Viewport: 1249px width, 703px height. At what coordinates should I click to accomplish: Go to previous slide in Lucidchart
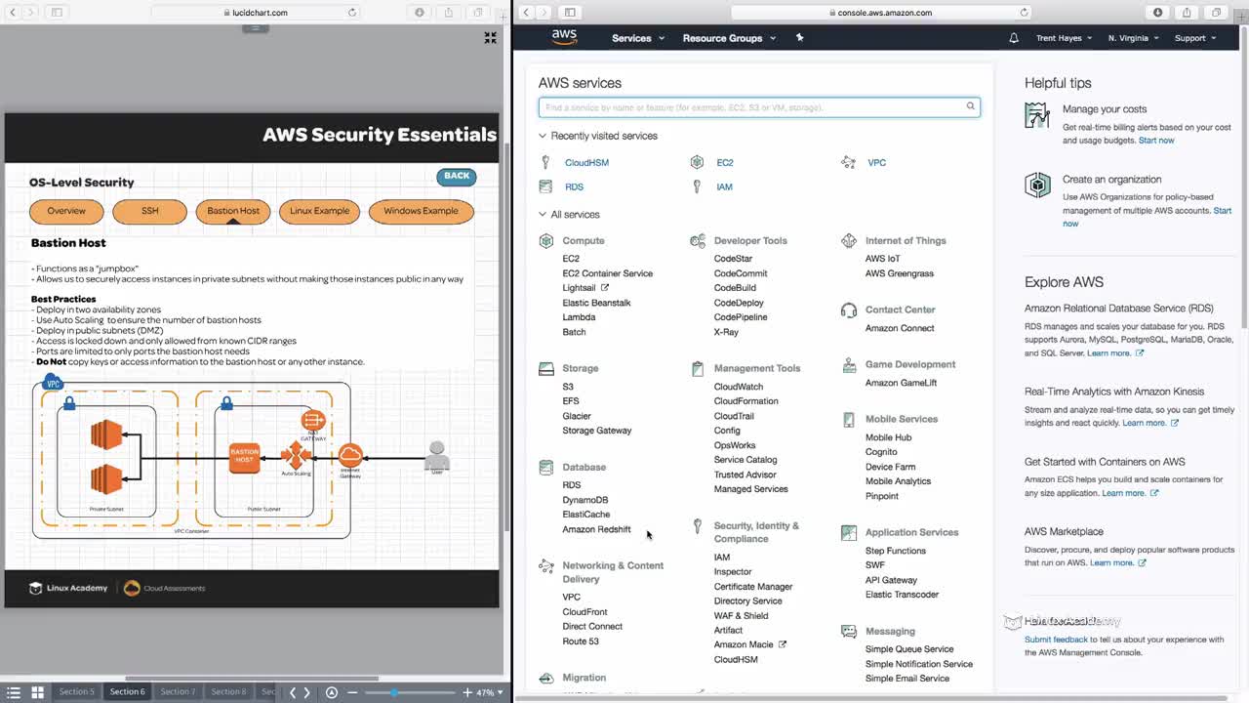pyautogui.click(x=292, y=692)
